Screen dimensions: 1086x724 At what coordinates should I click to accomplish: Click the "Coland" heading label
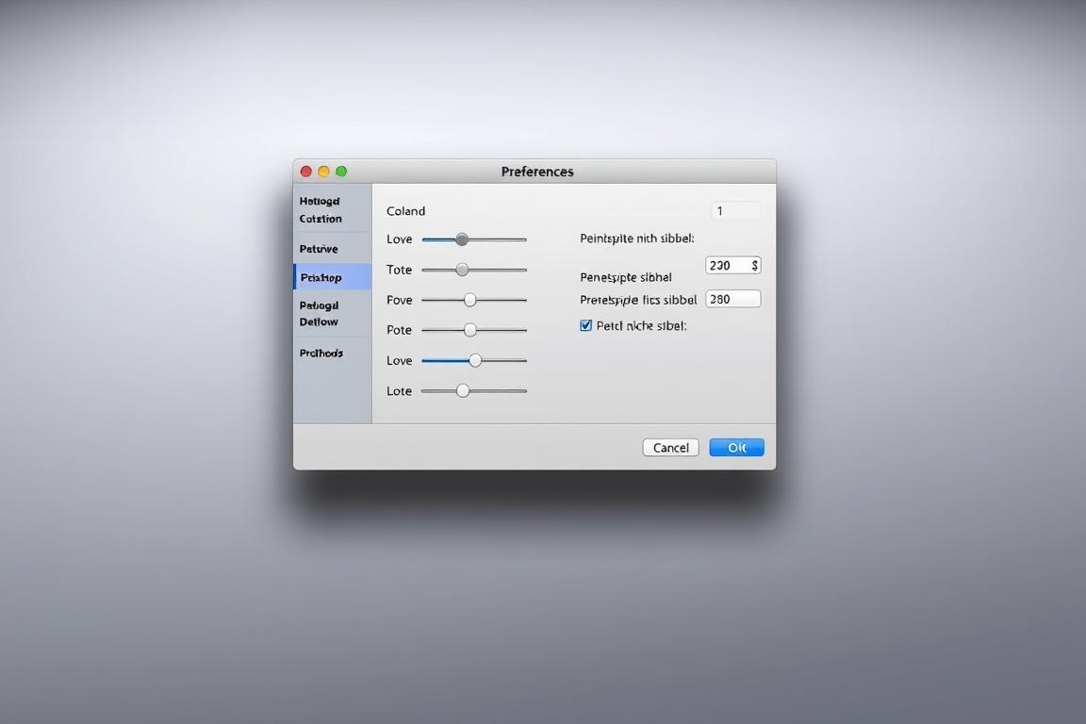click(405, 210)
